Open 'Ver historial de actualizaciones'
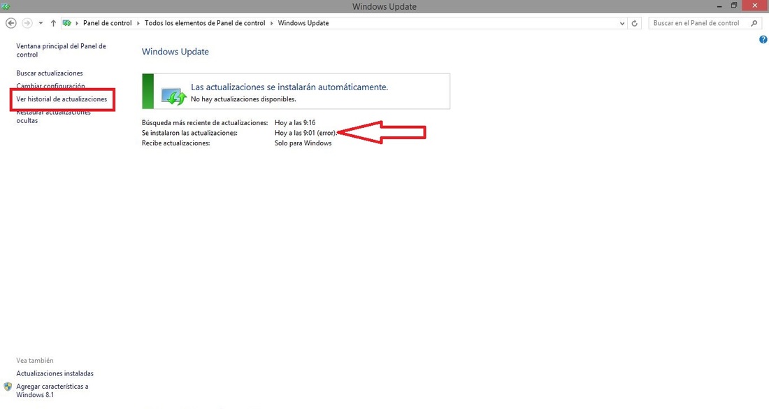This screenshot has height=409, width=769. (x=62, y=99)
